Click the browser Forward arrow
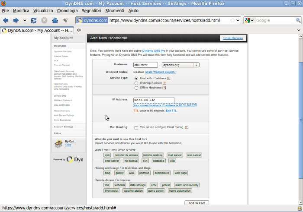 (x=16, y=20)
